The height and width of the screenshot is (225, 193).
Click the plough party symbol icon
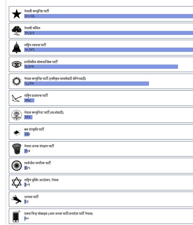pyautogui.click(x=17, y=98)
